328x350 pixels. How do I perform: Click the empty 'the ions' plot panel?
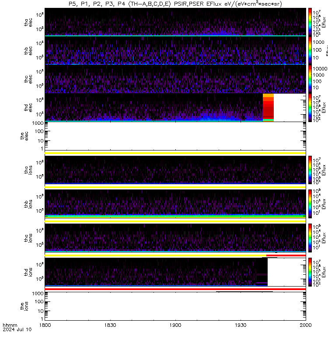click(x=175, y=306)
